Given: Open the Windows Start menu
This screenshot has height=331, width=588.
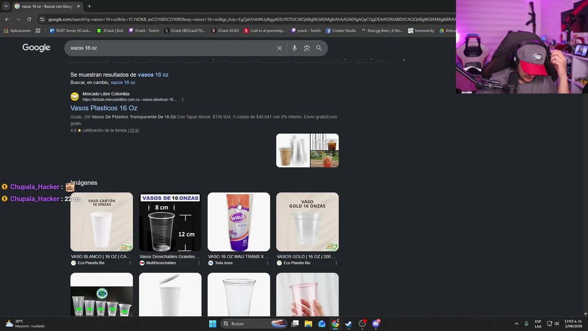Looking at the screenshot, I should point(213,324).
